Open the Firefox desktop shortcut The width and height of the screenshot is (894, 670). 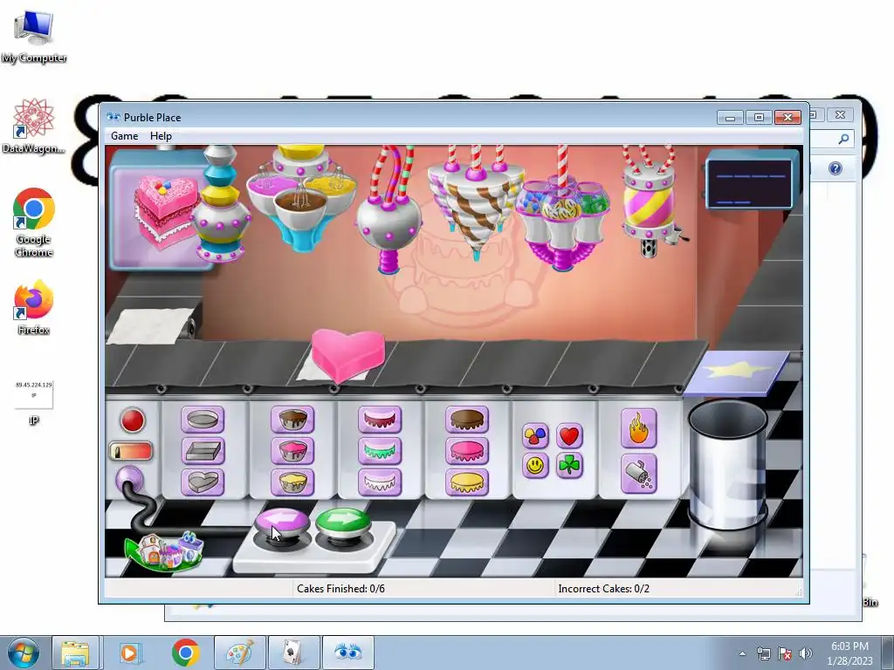34,307
